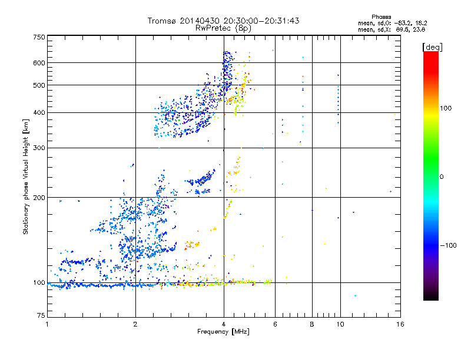Click the subtitle 'RwPretec (8p)'

click(223, 28)
